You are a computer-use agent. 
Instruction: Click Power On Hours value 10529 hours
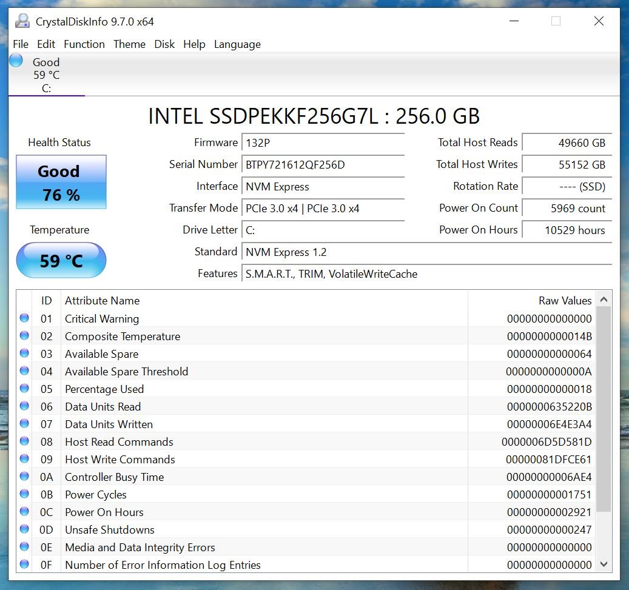coord(567,230)
